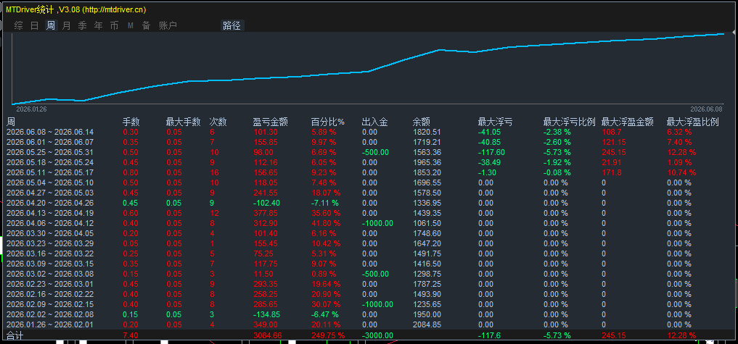738x344 pixels.
Task: Click the 盈亏金额 column header
Action: (270, 122)
